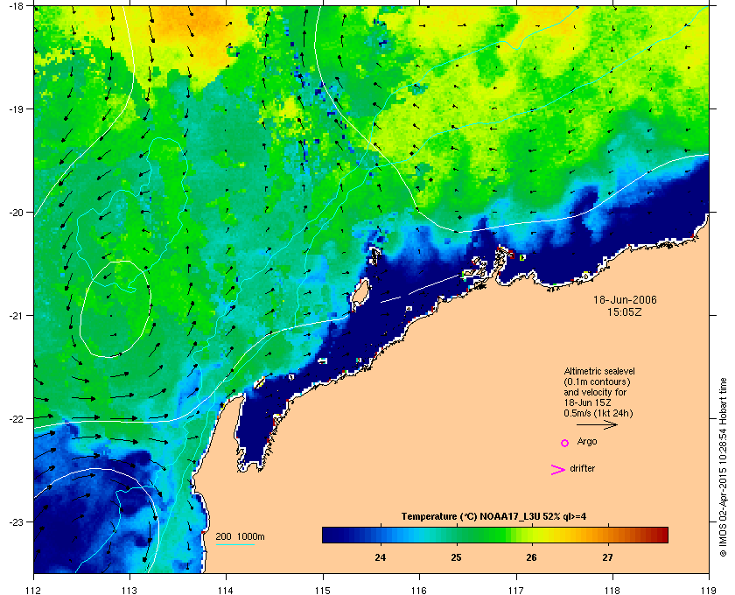This screenshot has height=595, width=735.
Task: Click the time text 15:05Z
Action: tap(625, 311)
